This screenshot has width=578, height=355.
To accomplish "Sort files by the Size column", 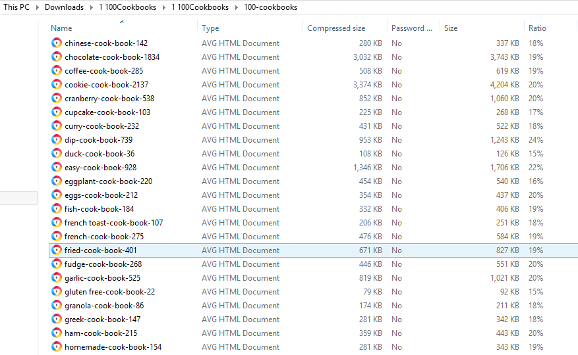I will [x=451, y=28].
